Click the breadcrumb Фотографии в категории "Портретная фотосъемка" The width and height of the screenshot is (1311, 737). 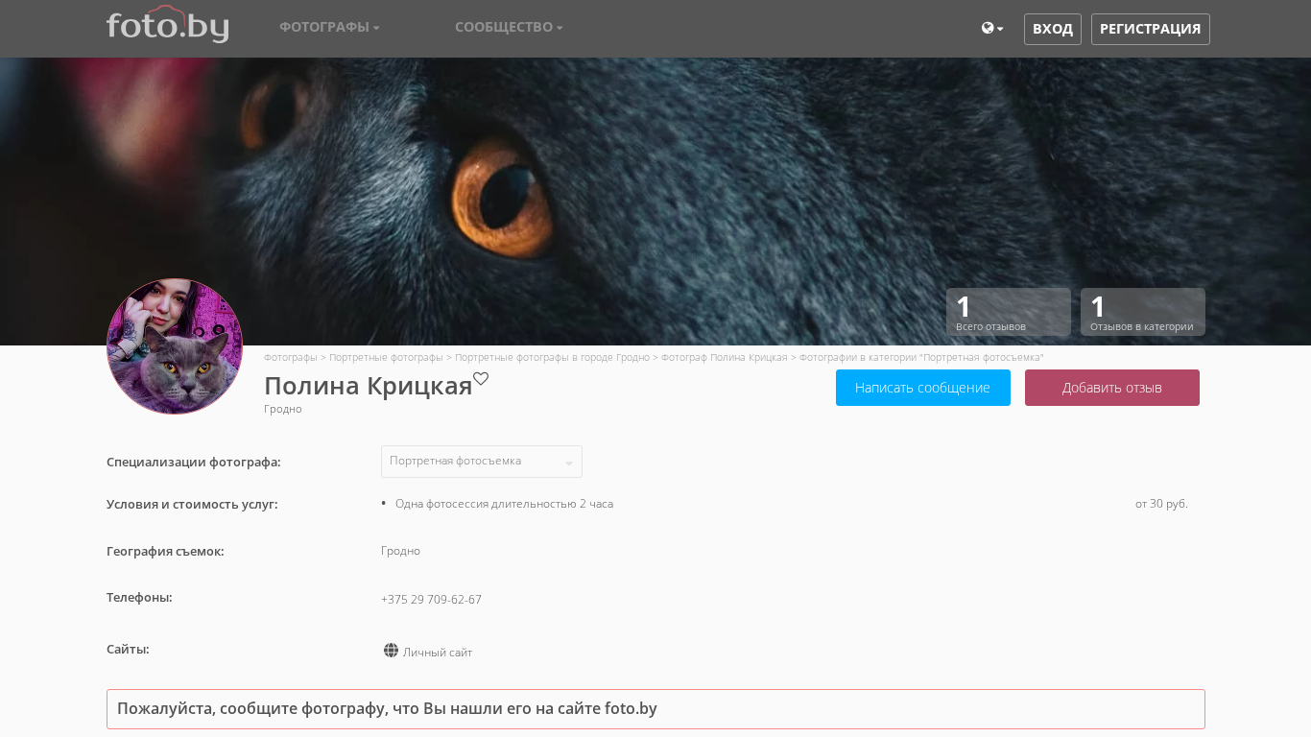921,357
